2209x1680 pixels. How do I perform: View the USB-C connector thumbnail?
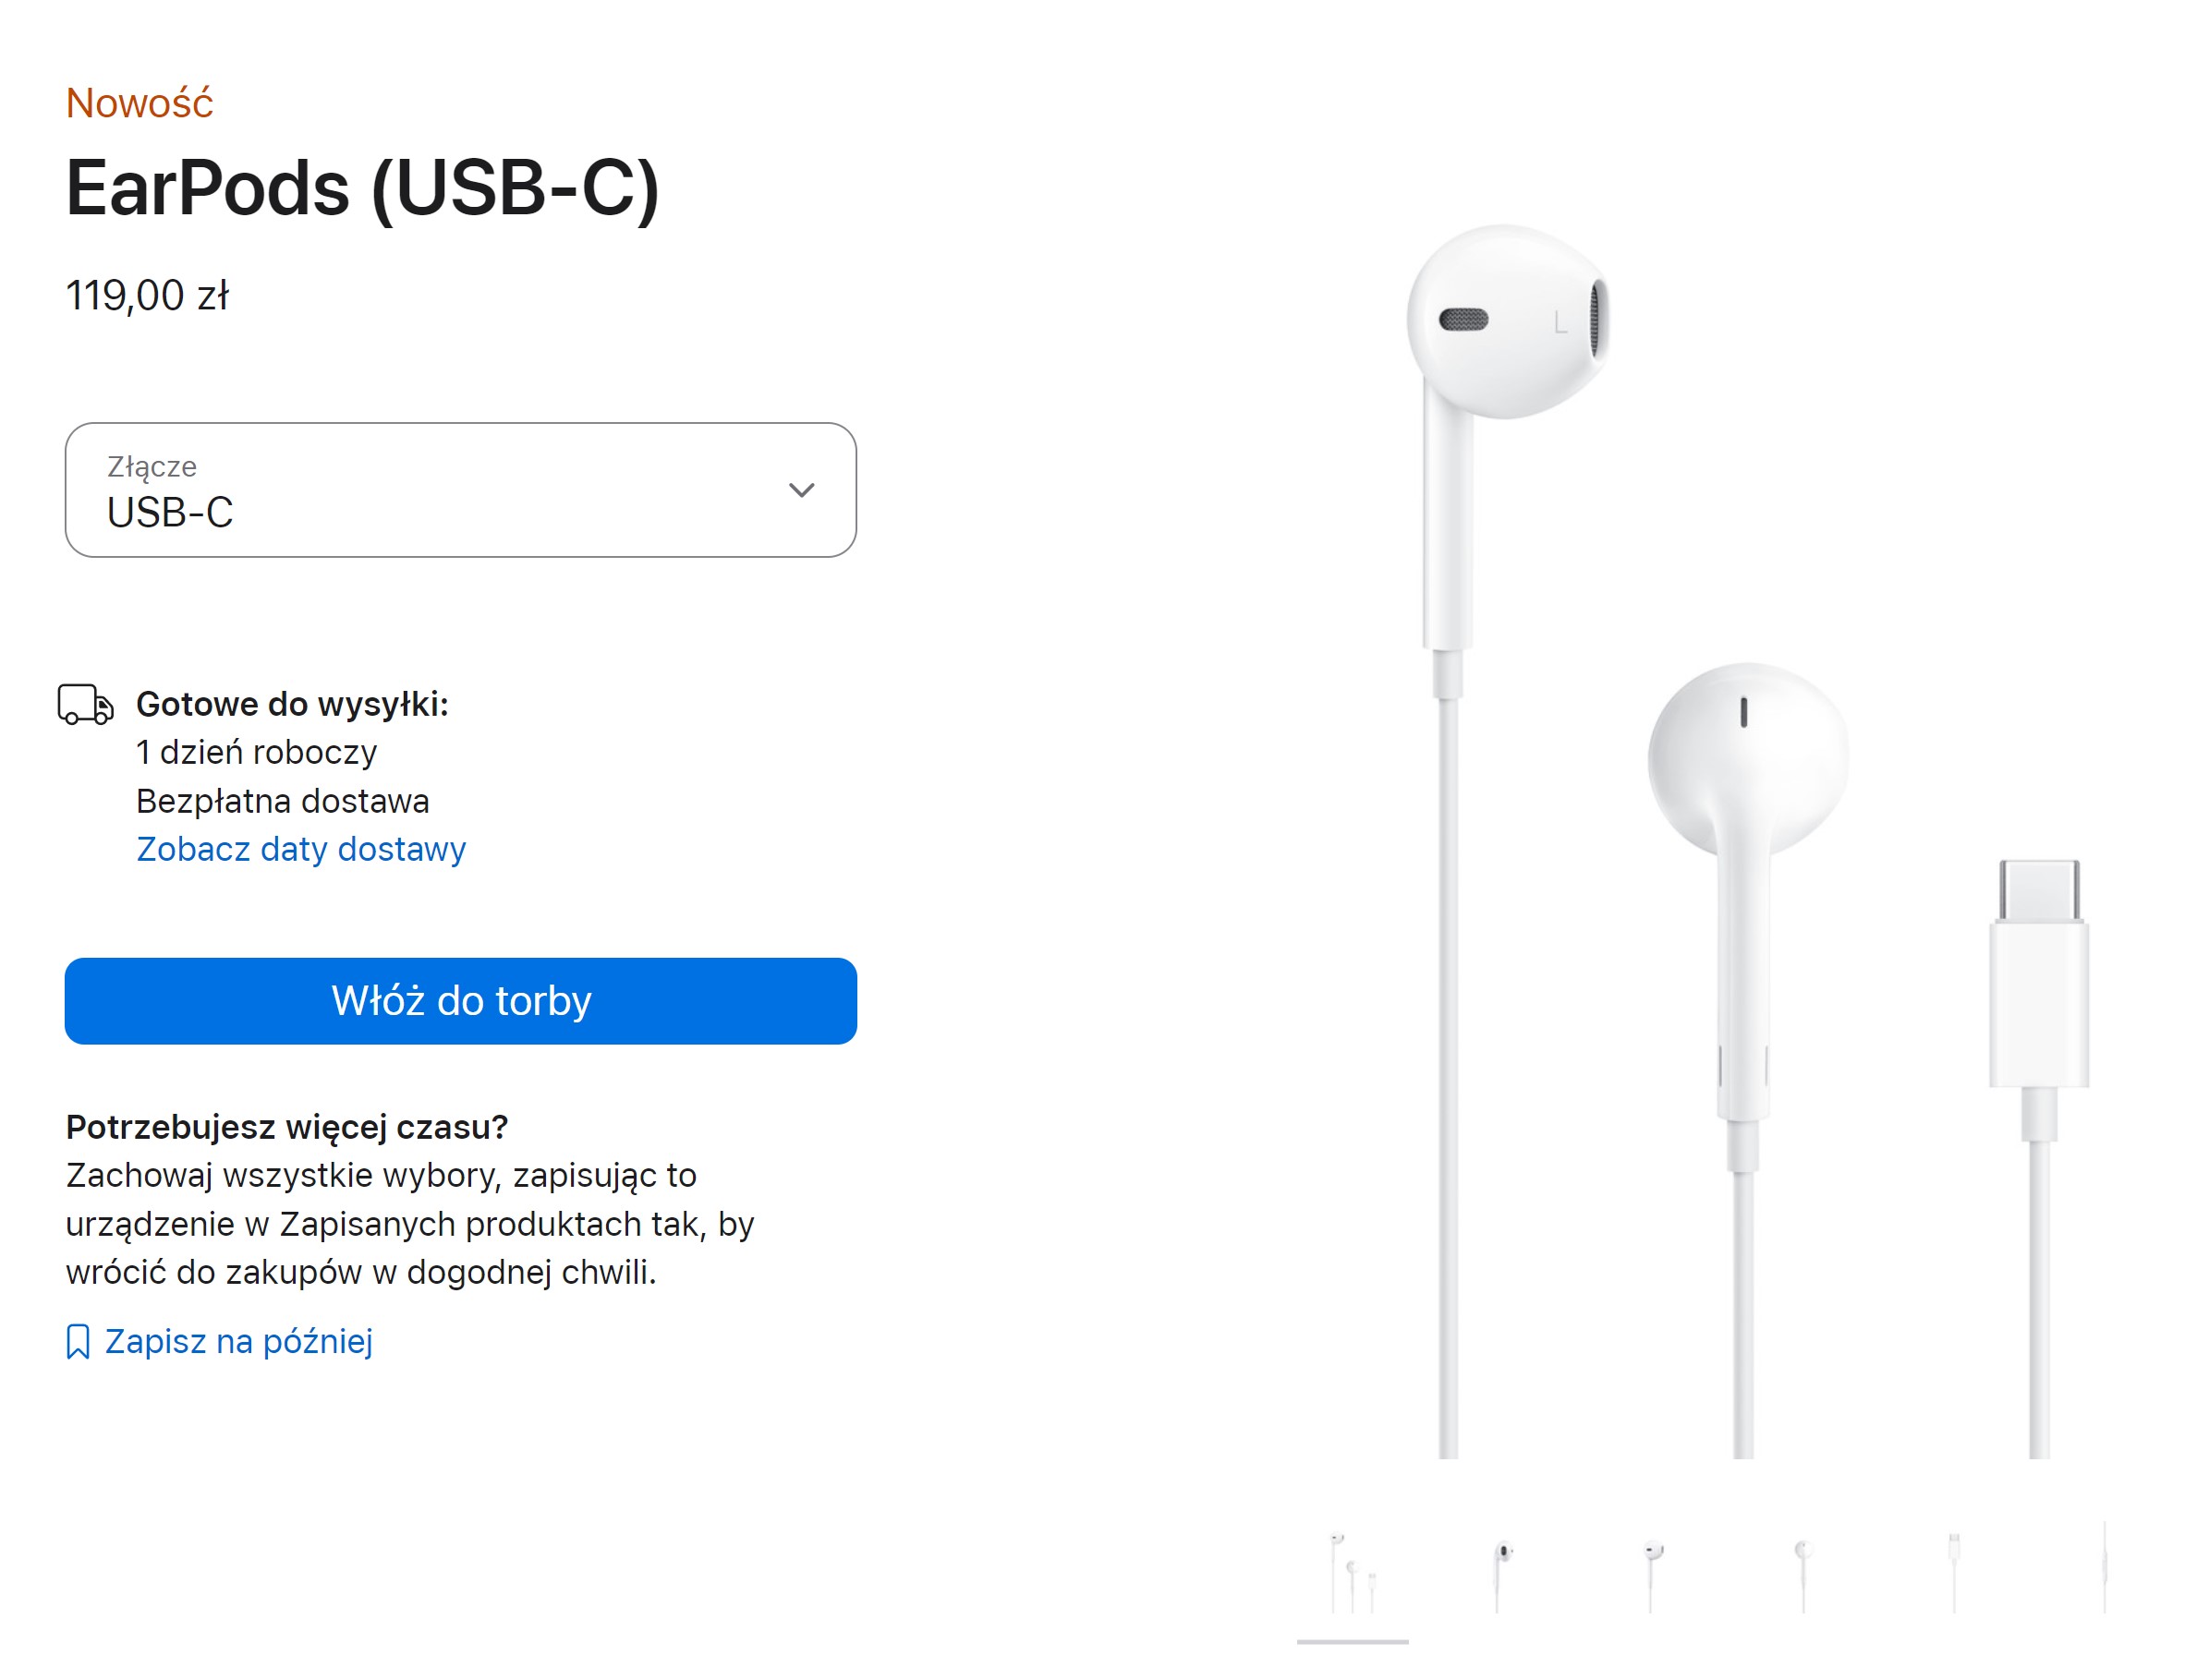tap(1953, 1571)
